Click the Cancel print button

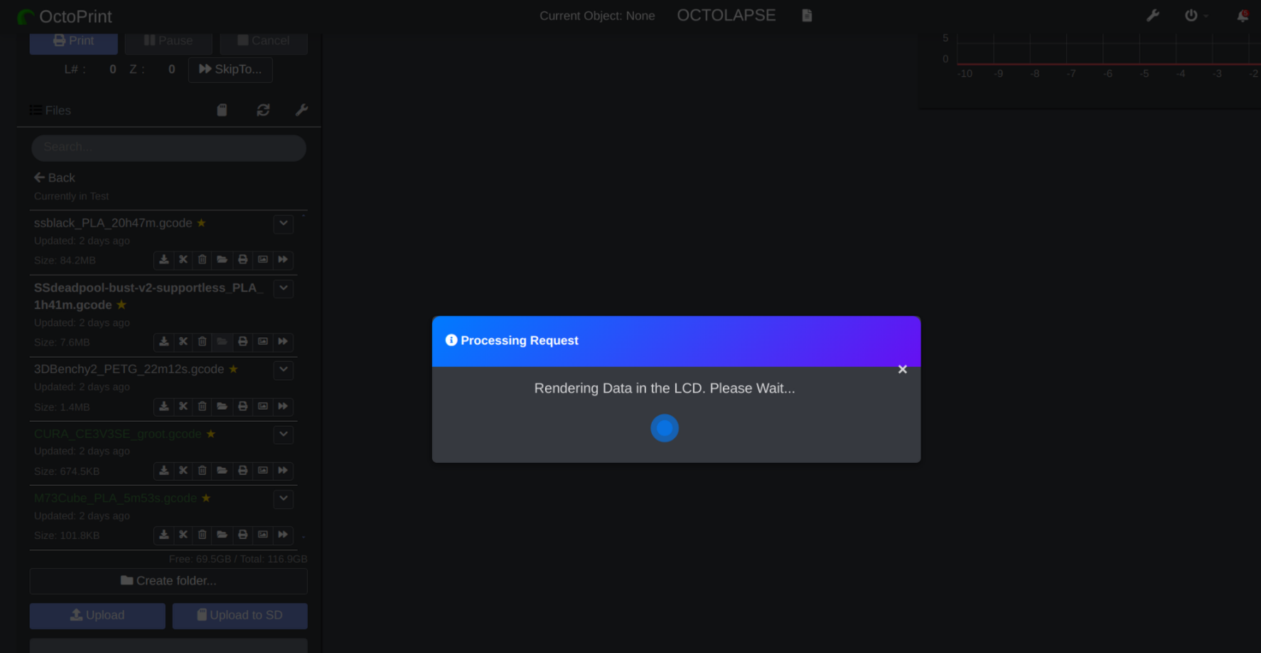pyautogui.click(x=264, y=41)
